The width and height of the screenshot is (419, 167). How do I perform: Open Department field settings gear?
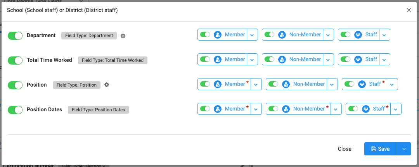point(123,36)
